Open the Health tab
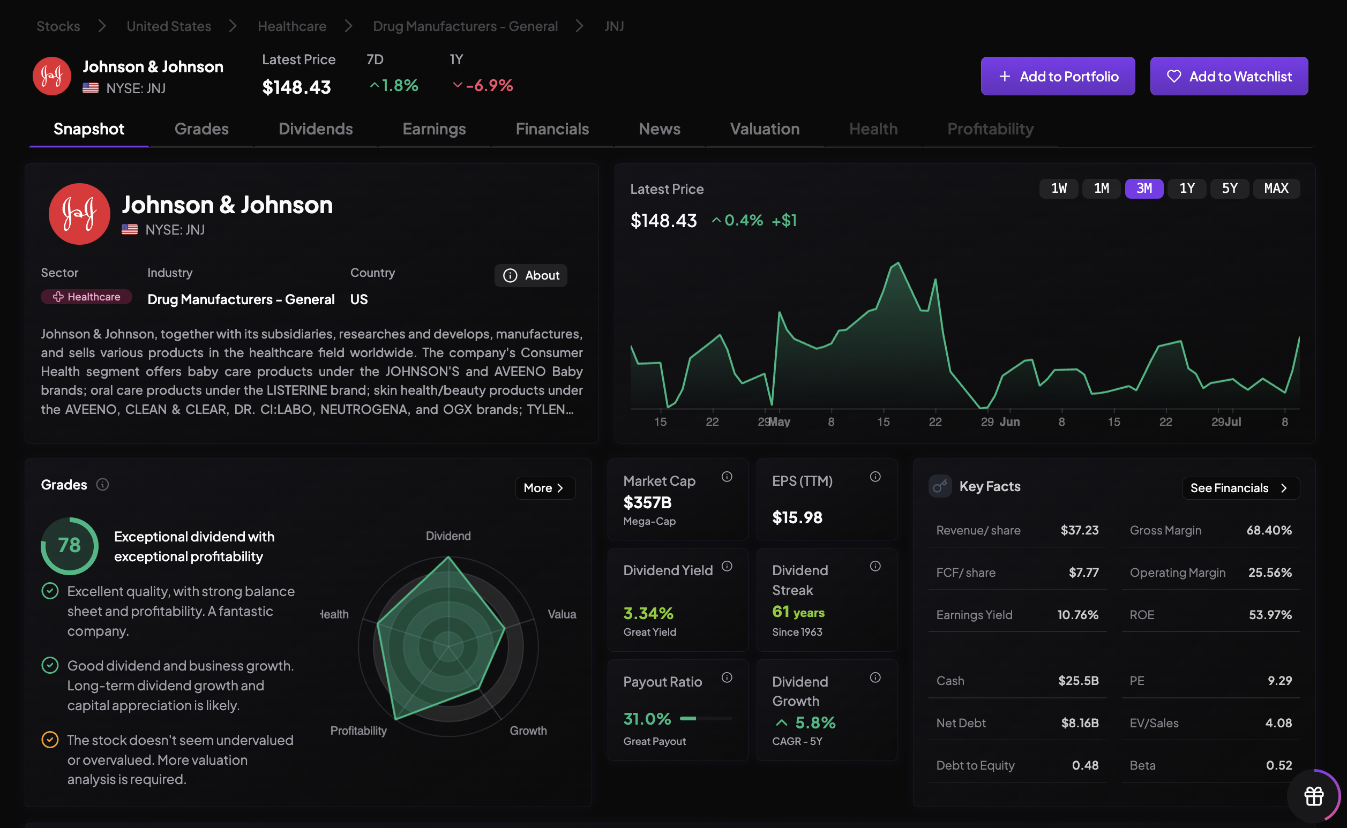The height and width of the screenshot is (828, 1347). (873, 129)
